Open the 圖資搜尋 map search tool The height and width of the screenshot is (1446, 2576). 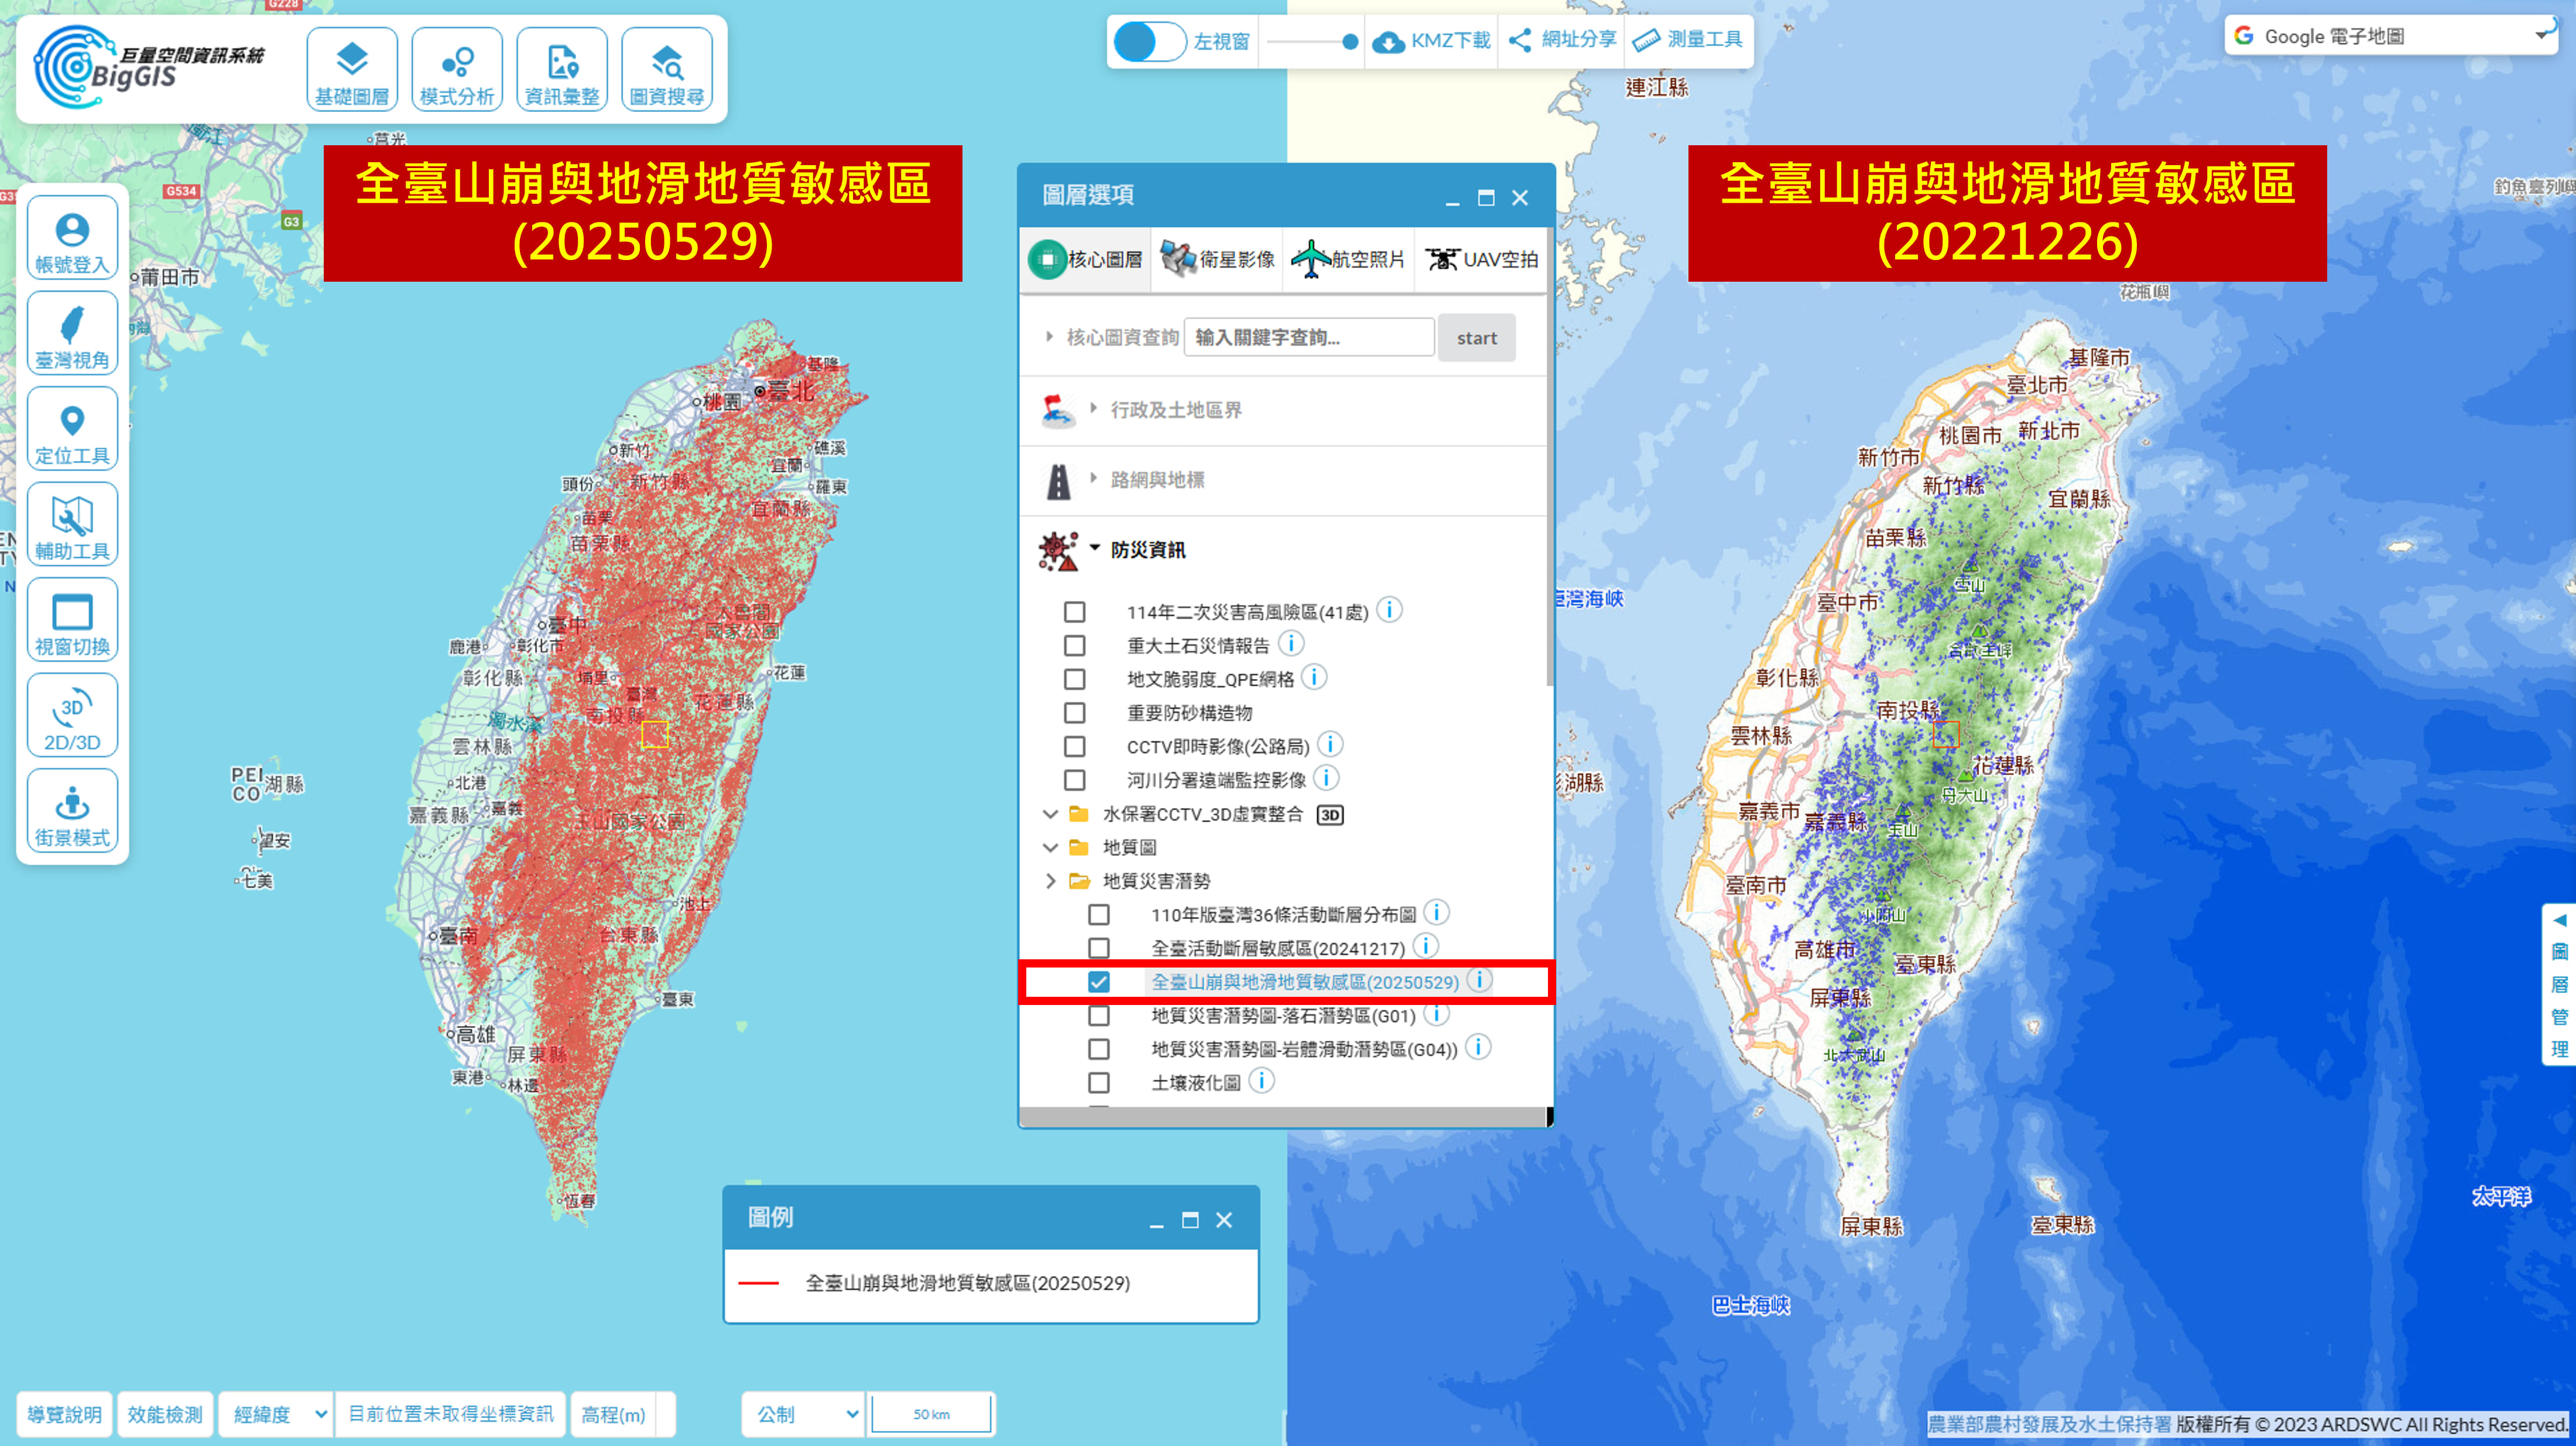click(x=666, y=70)
